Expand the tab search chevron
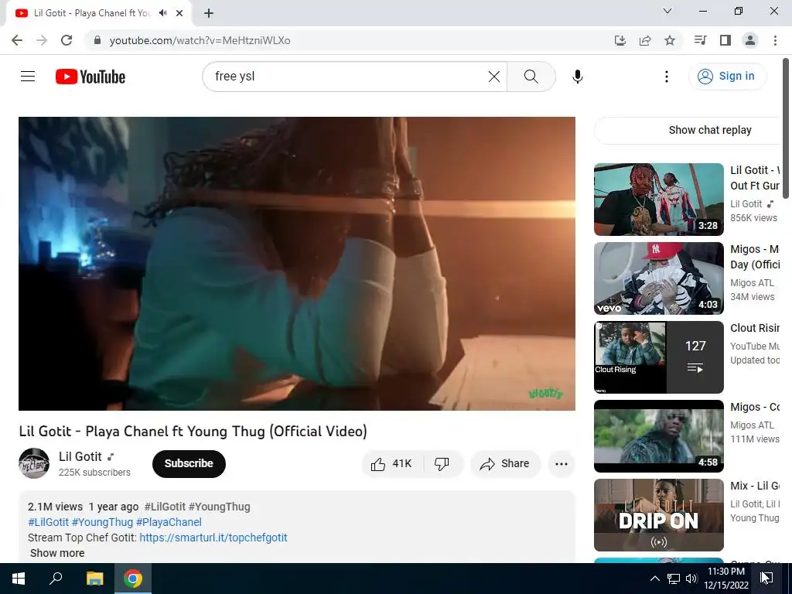Screen dimensions: 792x594 click(x=667, y=11)
